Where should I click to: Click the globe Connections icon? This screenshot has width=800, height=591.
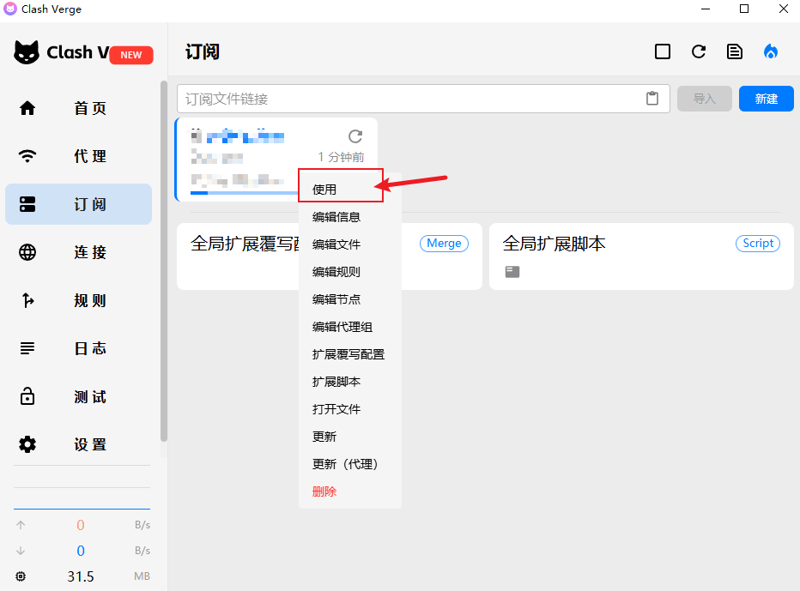click(28, 252)
